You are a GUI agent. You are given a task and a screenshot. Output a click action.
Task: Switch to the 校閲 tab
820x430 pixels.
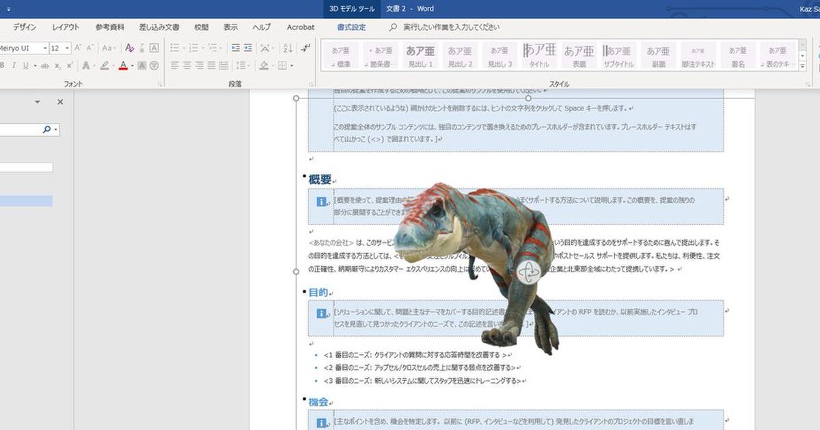click(202, 27)
